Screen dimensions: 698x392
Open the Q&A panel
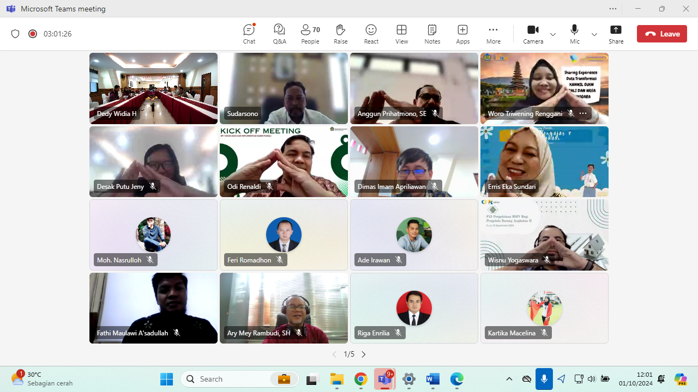point(279,34)
